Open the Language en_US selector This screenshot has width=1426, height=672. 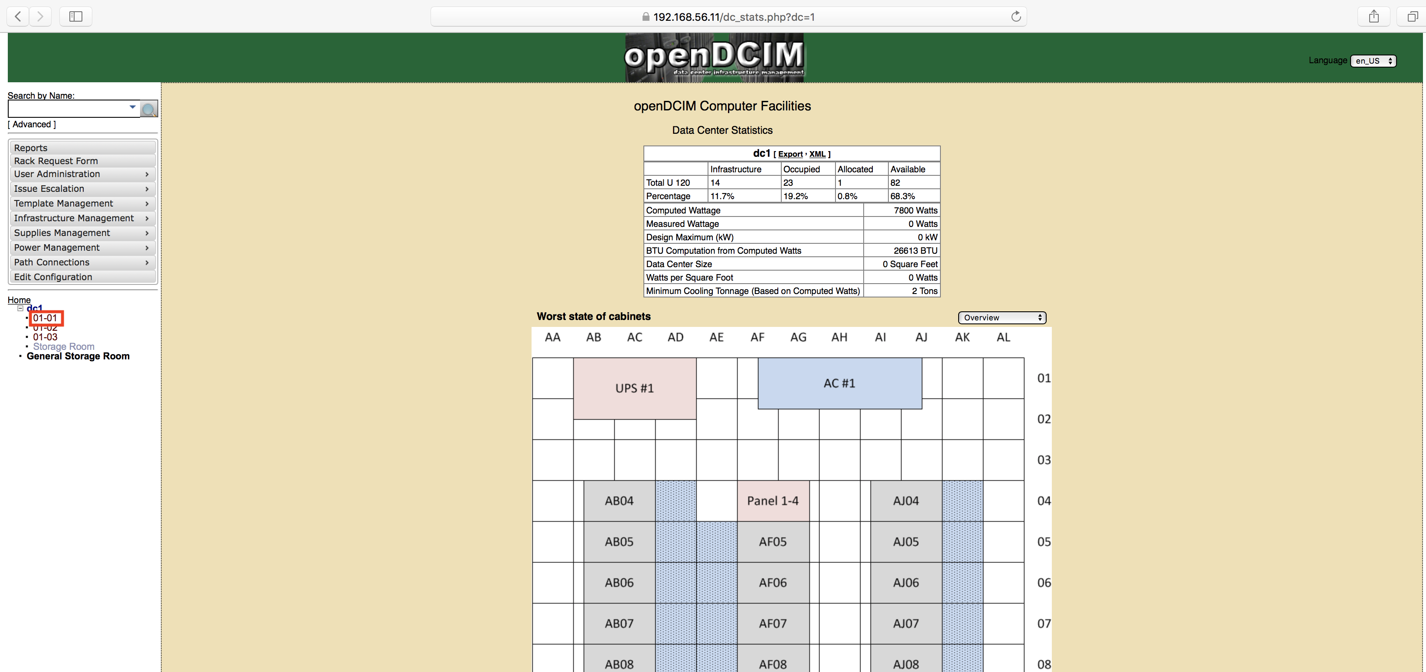click(1374, 61)
